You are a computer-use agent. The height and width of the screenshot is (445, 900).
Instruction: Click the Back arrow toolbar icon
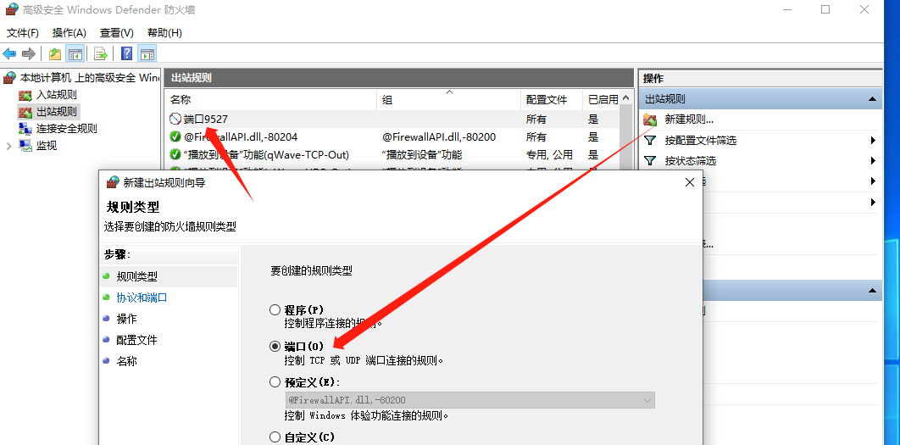[x=9, y=54]
